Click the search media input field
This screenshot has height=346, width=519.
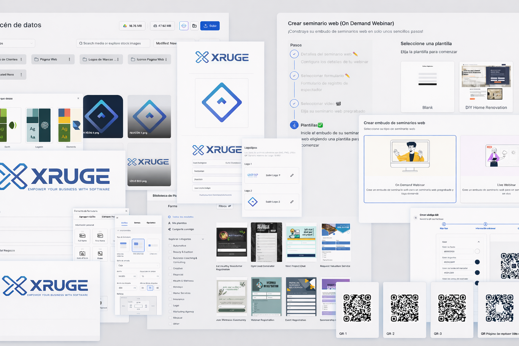113,43
